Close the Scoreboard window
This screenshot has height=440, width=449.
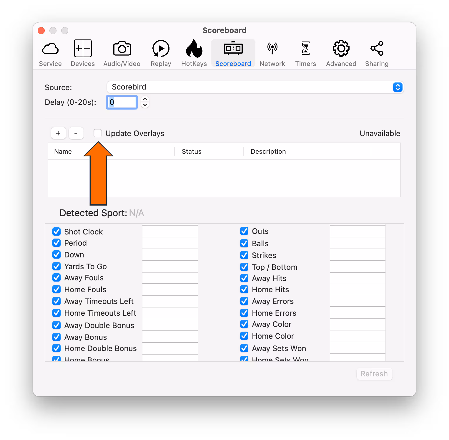(x=41, y=31)
